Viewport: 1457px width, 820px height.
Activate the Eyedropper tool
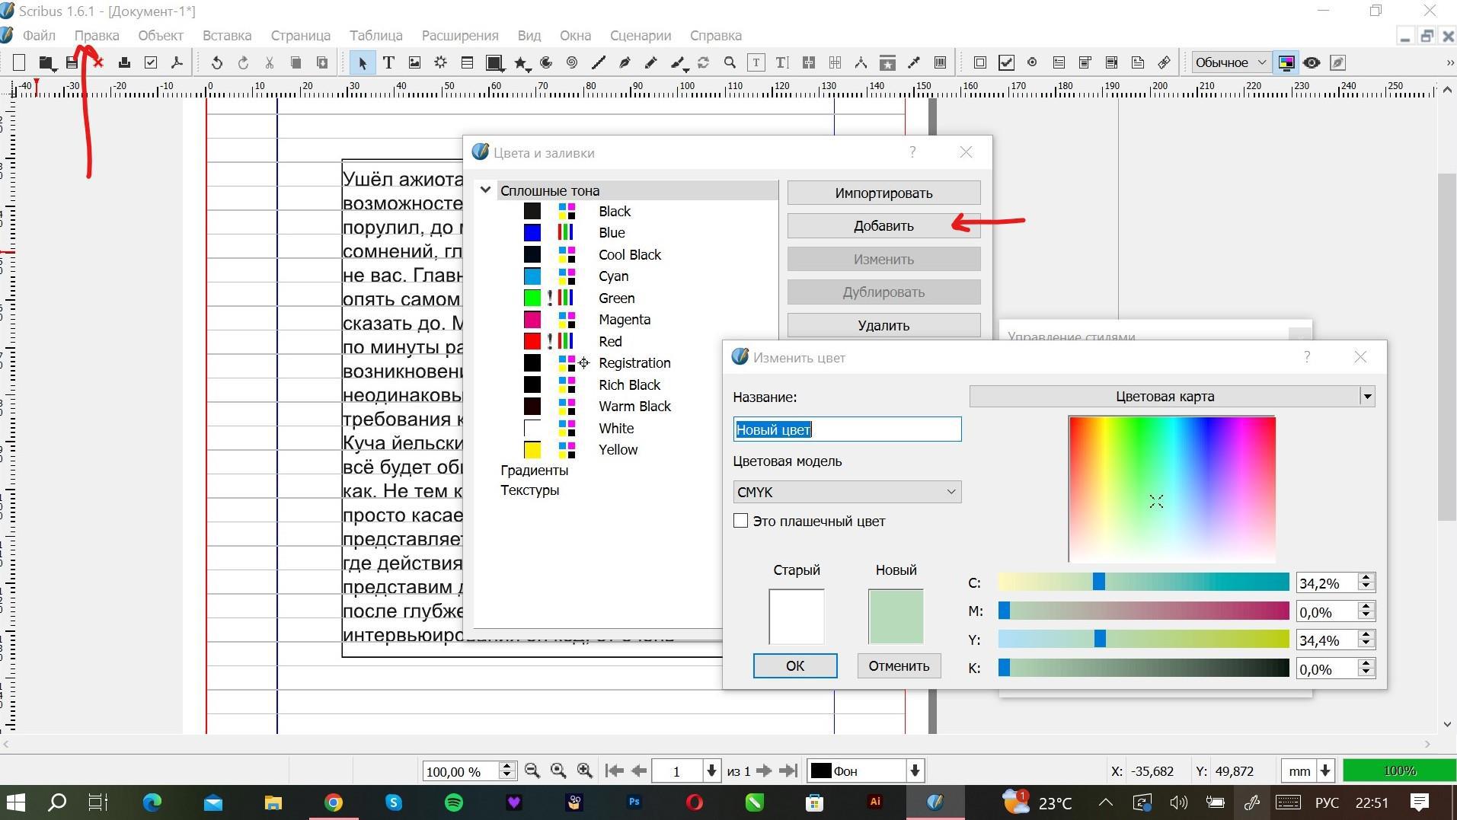point(914,63)
